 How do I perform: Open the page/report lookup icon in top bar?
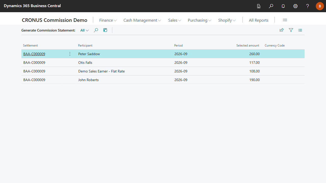[259, 6]
